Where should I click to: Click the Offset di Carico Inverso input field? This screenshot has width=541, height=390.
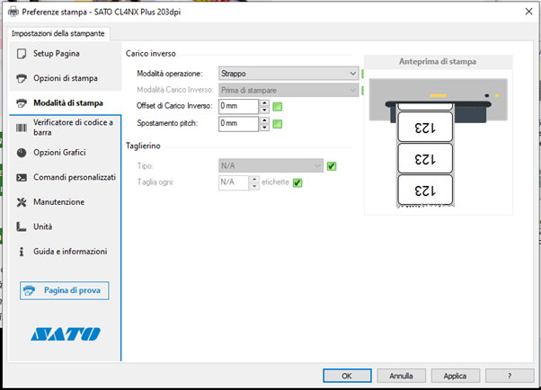[x=238, y=106]
